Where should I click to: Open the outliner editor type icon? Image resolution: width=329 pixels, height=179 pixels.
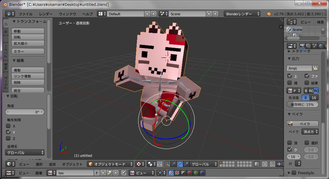tap(292, 22)
